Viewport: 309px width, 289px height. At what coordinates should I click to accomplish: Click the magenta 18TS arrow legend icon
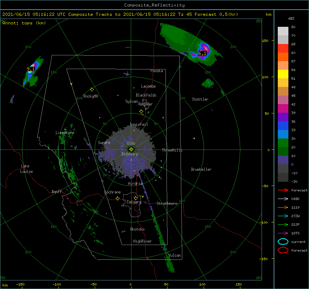pos(283,233)
